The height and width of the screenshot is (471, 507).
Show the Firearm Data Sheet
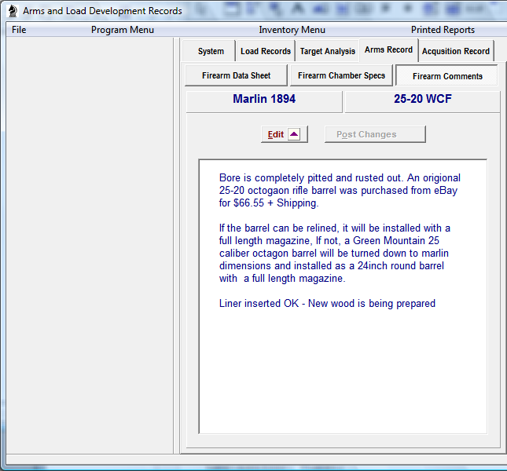pyautogui.click(x=236, y=75)
